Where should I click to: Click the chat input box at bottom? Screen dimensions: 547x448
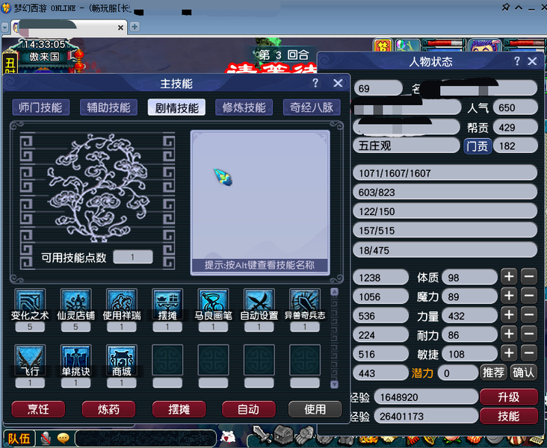click(146, 438)
